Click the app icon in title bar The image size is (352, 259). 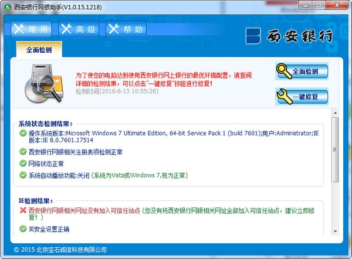tap(8, 7)
